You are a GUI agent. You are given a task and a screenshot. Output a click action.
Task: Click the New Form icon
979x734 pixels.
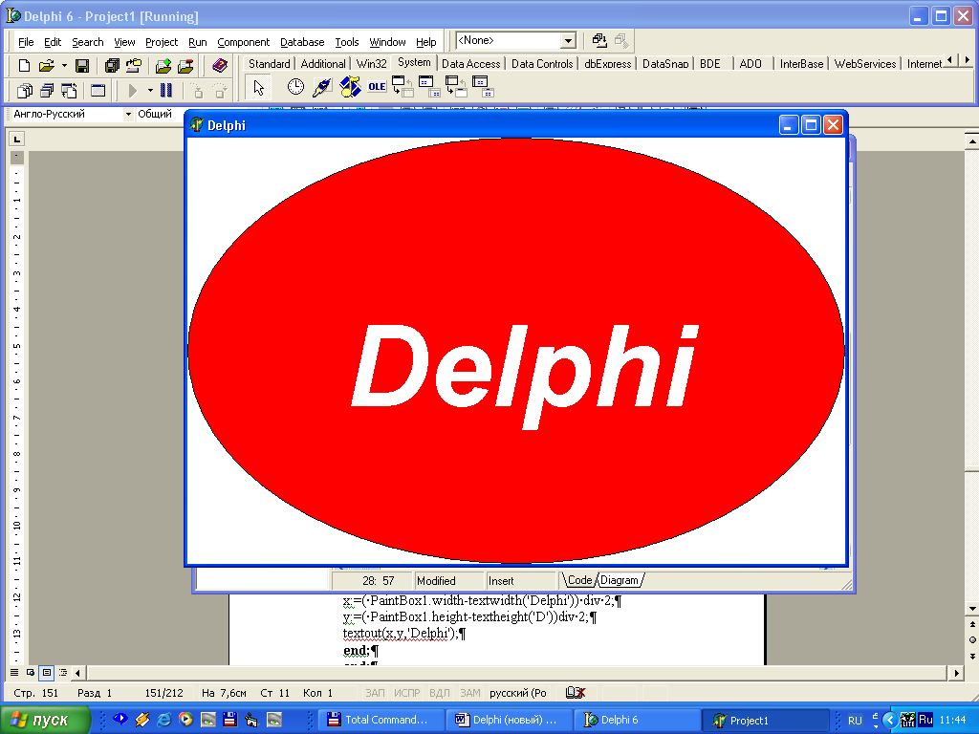(98, 91)
